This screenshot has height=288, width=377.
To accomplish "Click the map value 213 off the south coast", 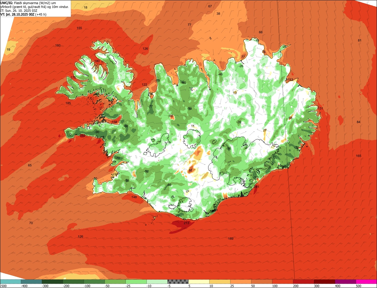I will (x=186, y=223).
